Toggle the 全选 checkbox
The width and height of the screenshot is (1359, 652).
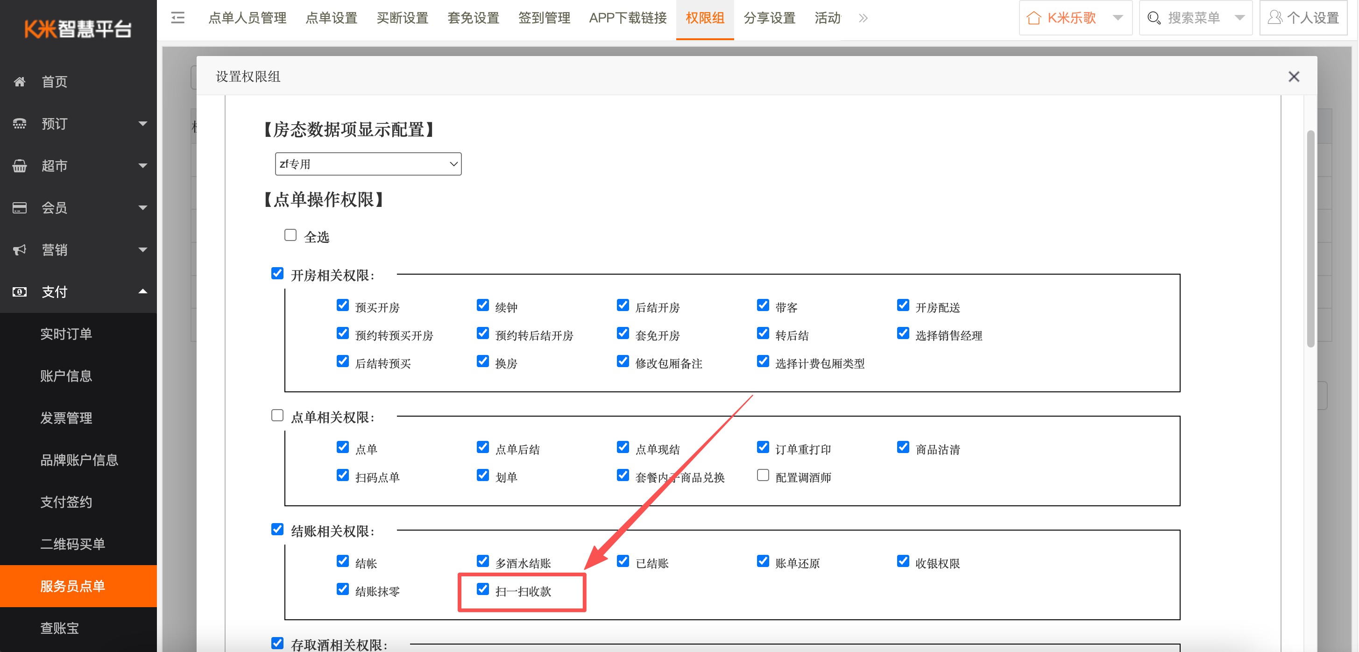point(290,235)
